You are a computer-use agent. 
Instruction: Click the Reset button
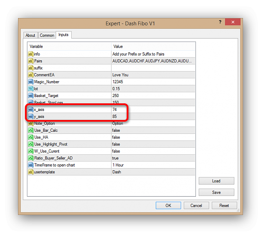224,205
